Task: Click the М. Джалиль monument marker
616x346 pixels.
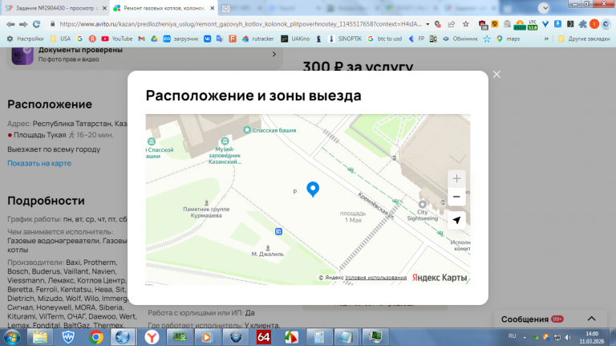Action: pyautogui.click(x=268, y=248)
